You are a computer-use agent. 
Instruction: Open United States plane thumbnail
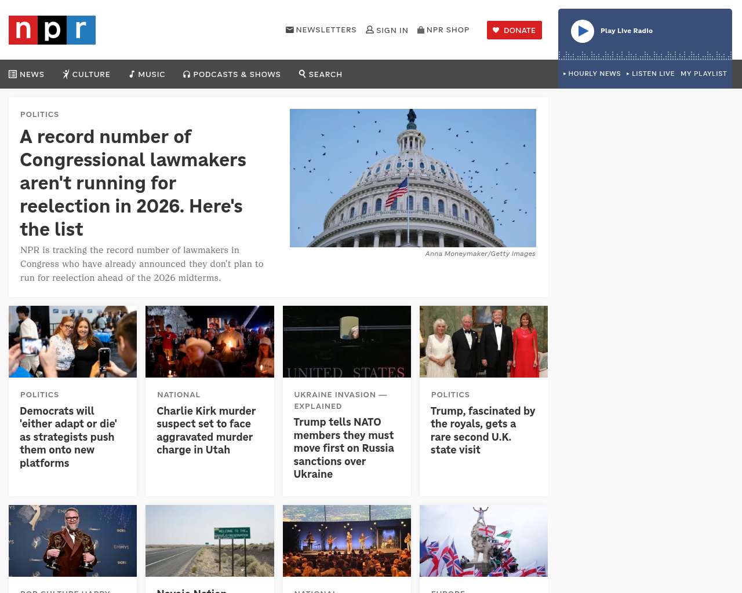(x=347, y=342)
